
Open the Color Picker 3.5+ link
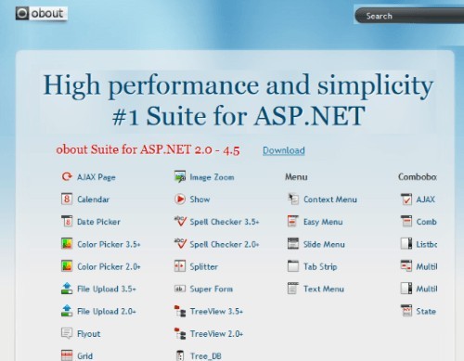tap(109, 244)
